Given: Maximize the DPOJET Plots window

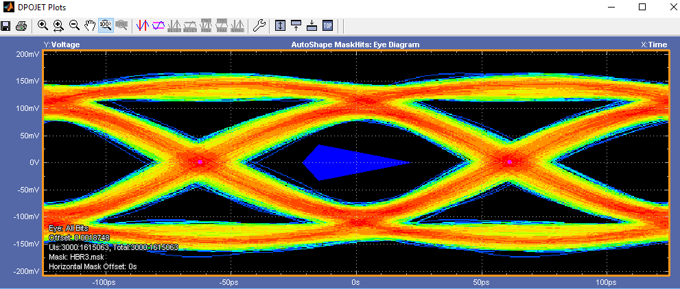Looking at the screenshot, I should point(642,7).
